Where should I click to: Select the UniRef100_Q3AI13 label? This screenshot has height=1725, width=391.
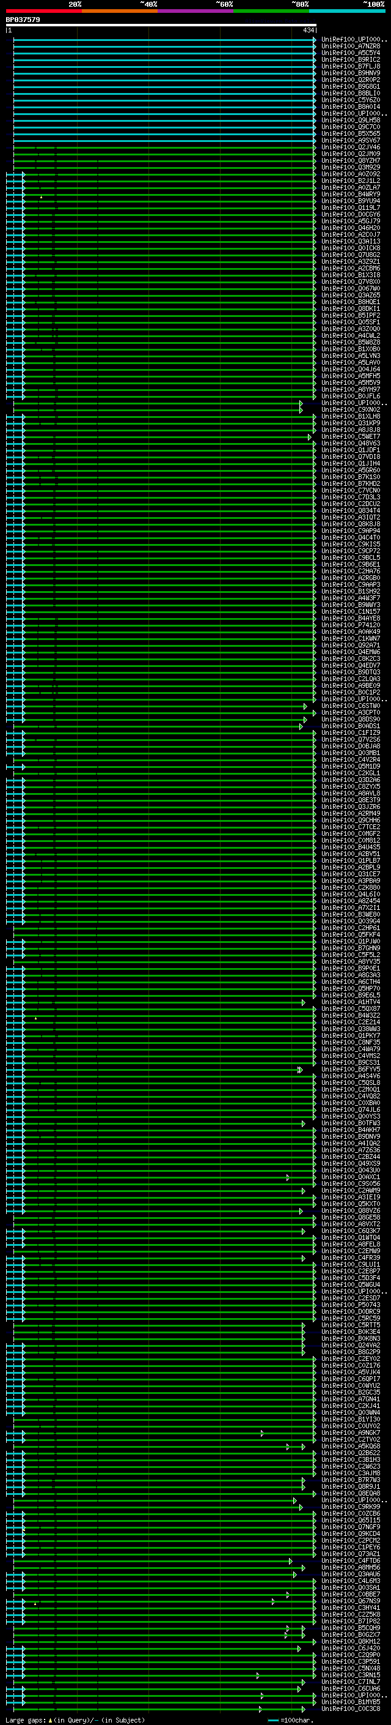point(351,242)
